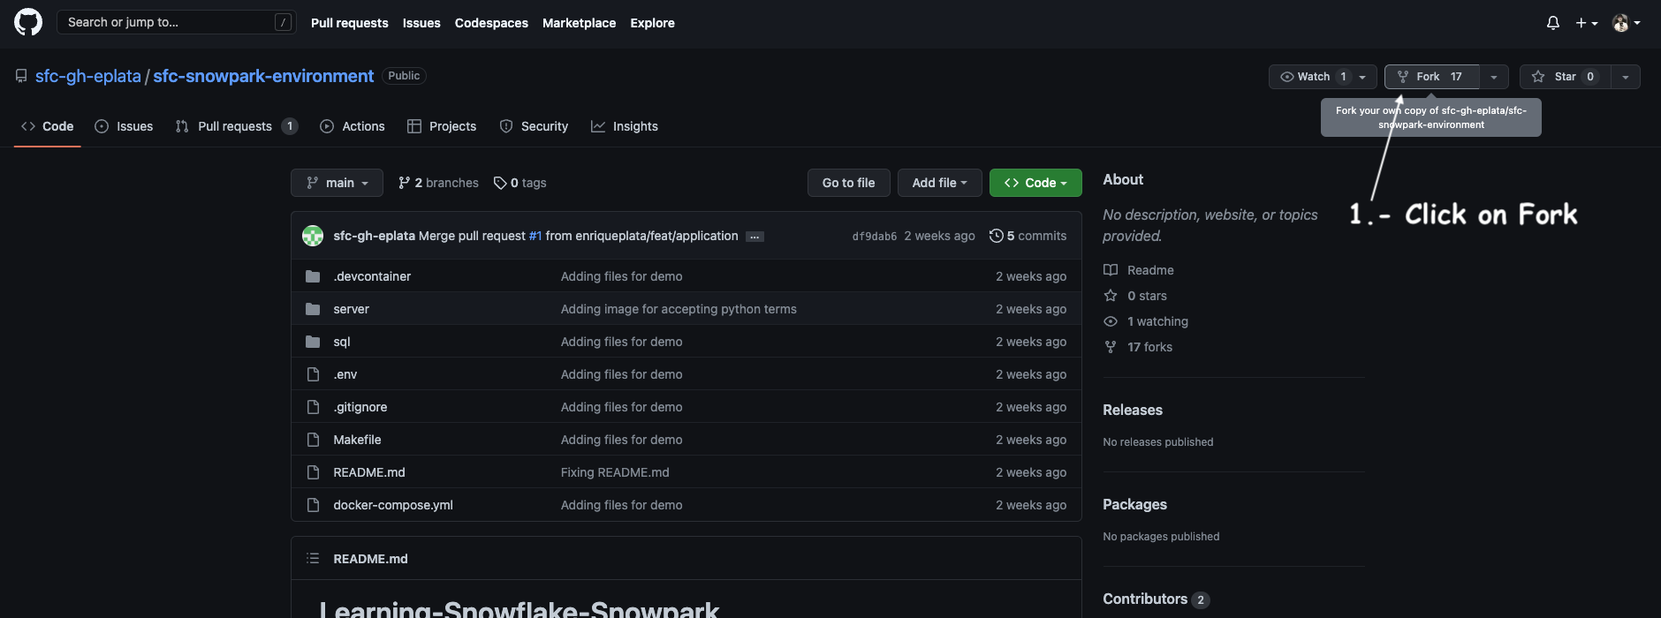The image size is (1661, 618).
Task: Star the repository
Action: 1565,77
